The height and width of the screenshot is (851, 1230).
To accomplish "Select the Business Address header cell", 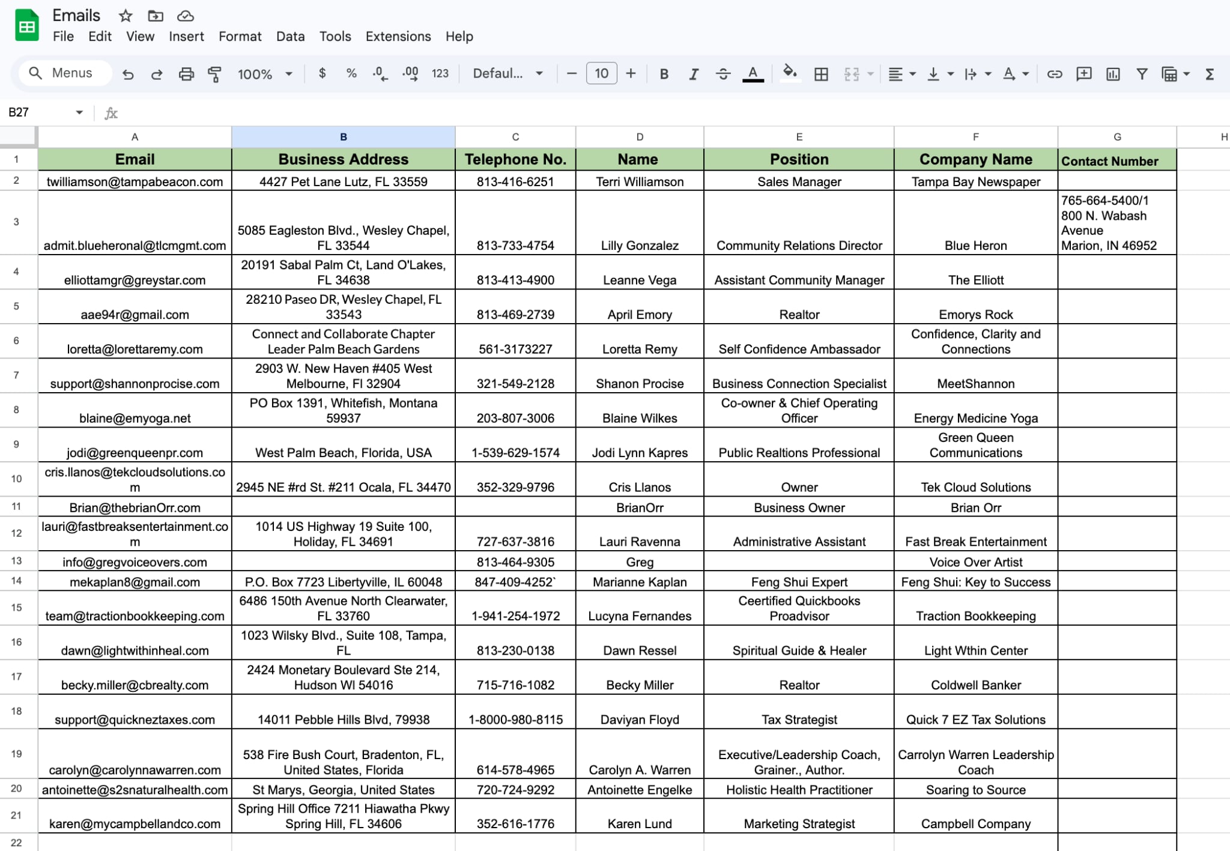I will 344,159.
